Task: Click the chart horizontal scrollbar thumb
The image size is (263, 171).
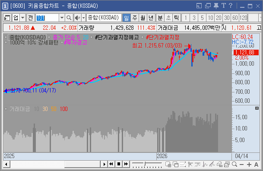Action: pyautogui.click(x=82, y=164)
